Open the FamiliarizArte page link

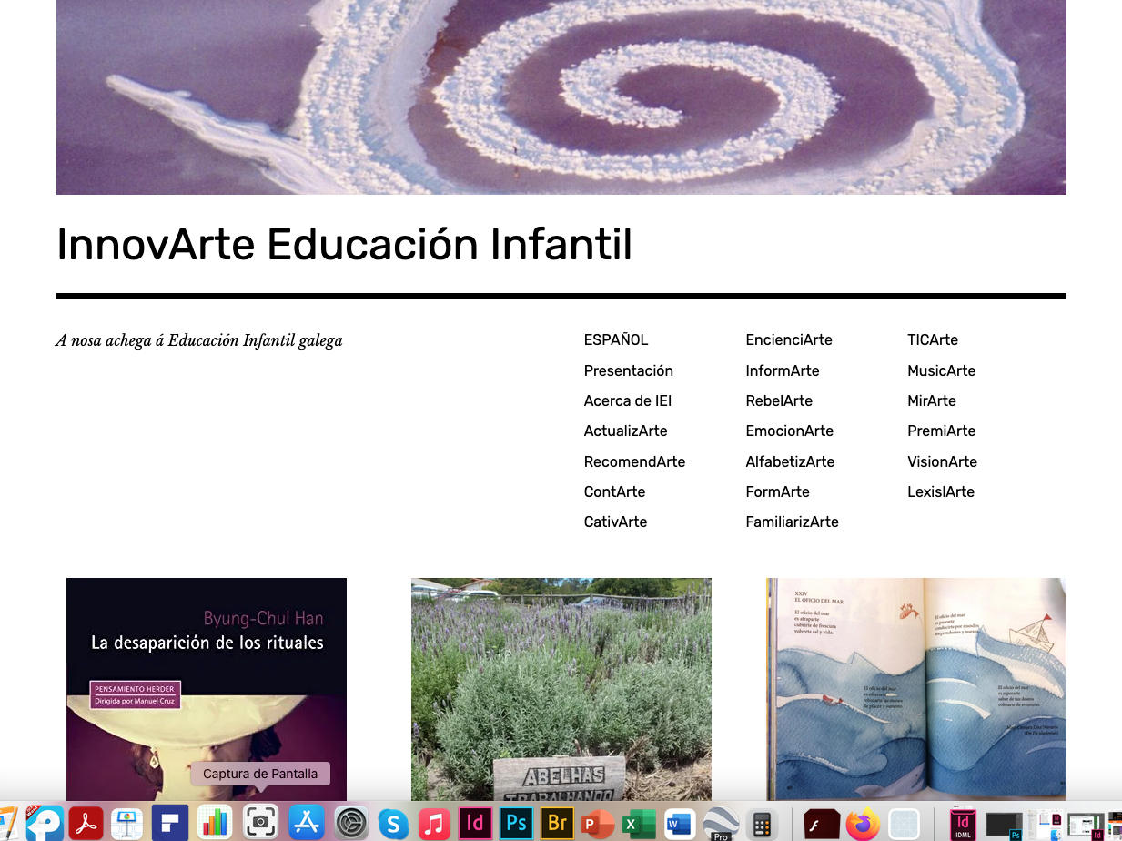tap(792, 522)
